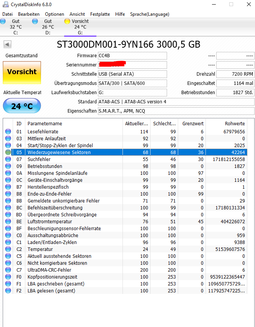Select the G: drive yellow status orb
255x327 pixels.
[67, 21]
